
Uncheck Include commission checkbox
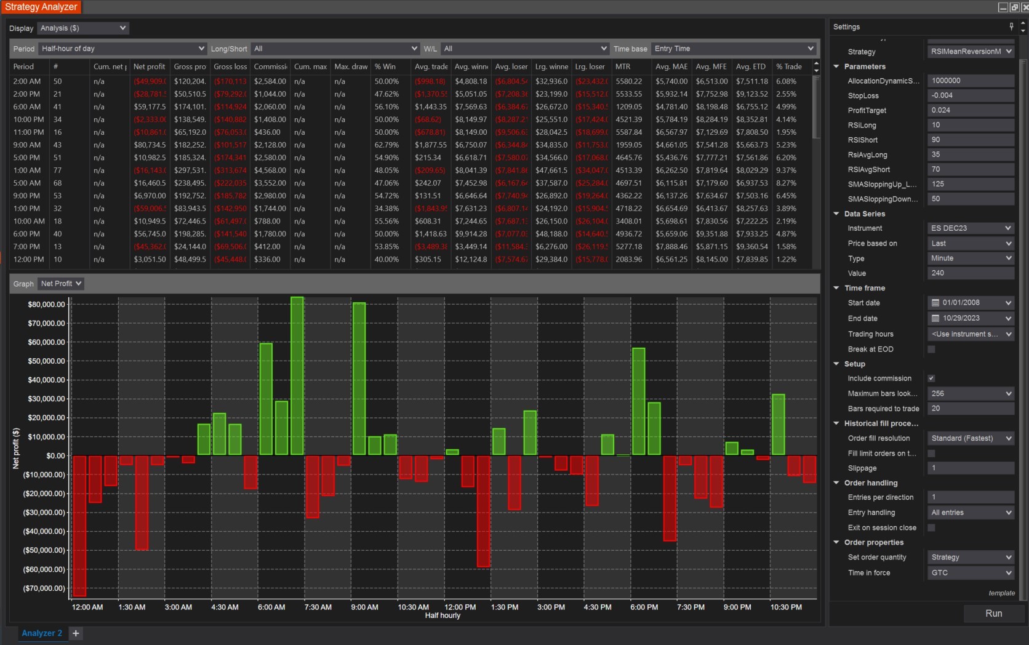click(931, 379)
